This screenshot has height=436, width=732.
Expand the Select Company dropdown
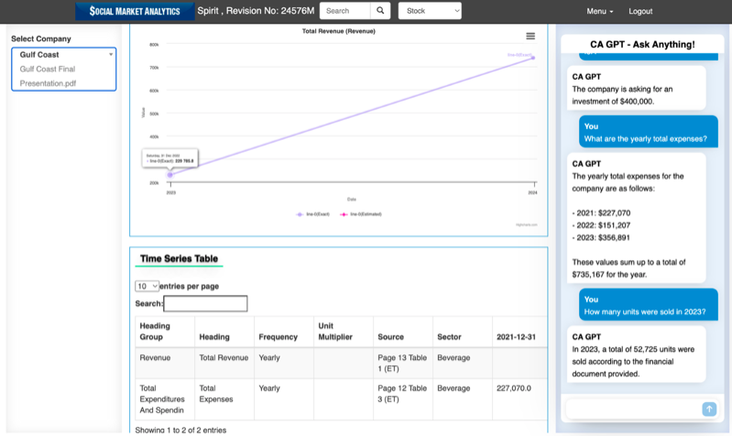click(64, 55)
